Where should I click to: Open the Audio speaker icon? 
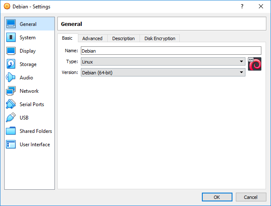[10, 77]
